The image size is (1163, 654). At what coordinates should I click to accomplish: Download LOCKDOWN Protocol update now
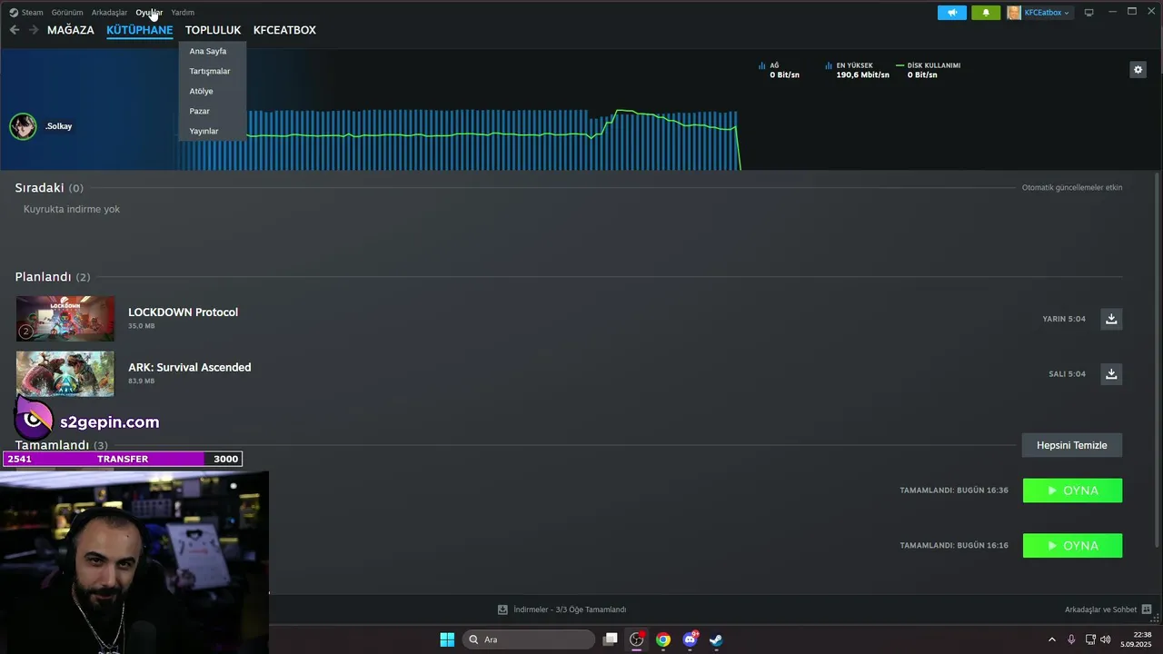pyautogui.click(x=1111, y=319)
